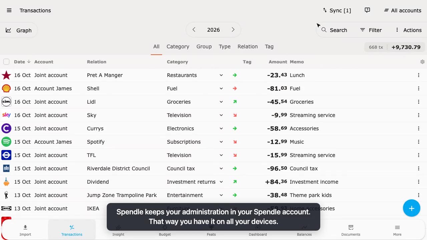The height and width of the screenshot is (240, 427).
Task: Go to next year
Action: 233,30
